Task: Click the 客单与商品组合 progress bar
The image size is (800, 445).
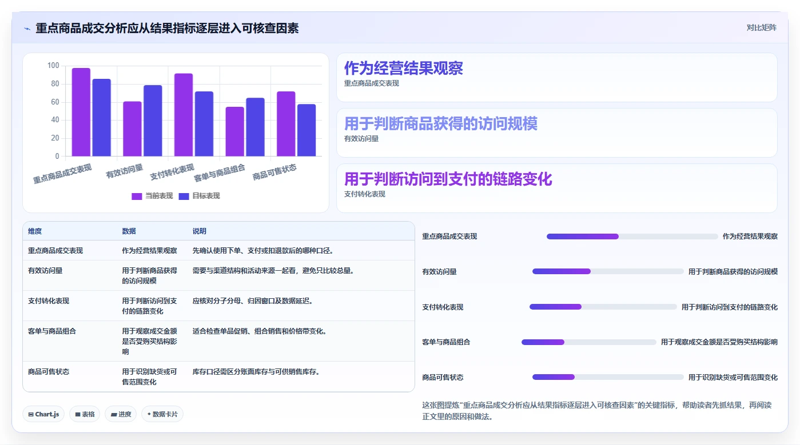Action: tap(589, 342)
